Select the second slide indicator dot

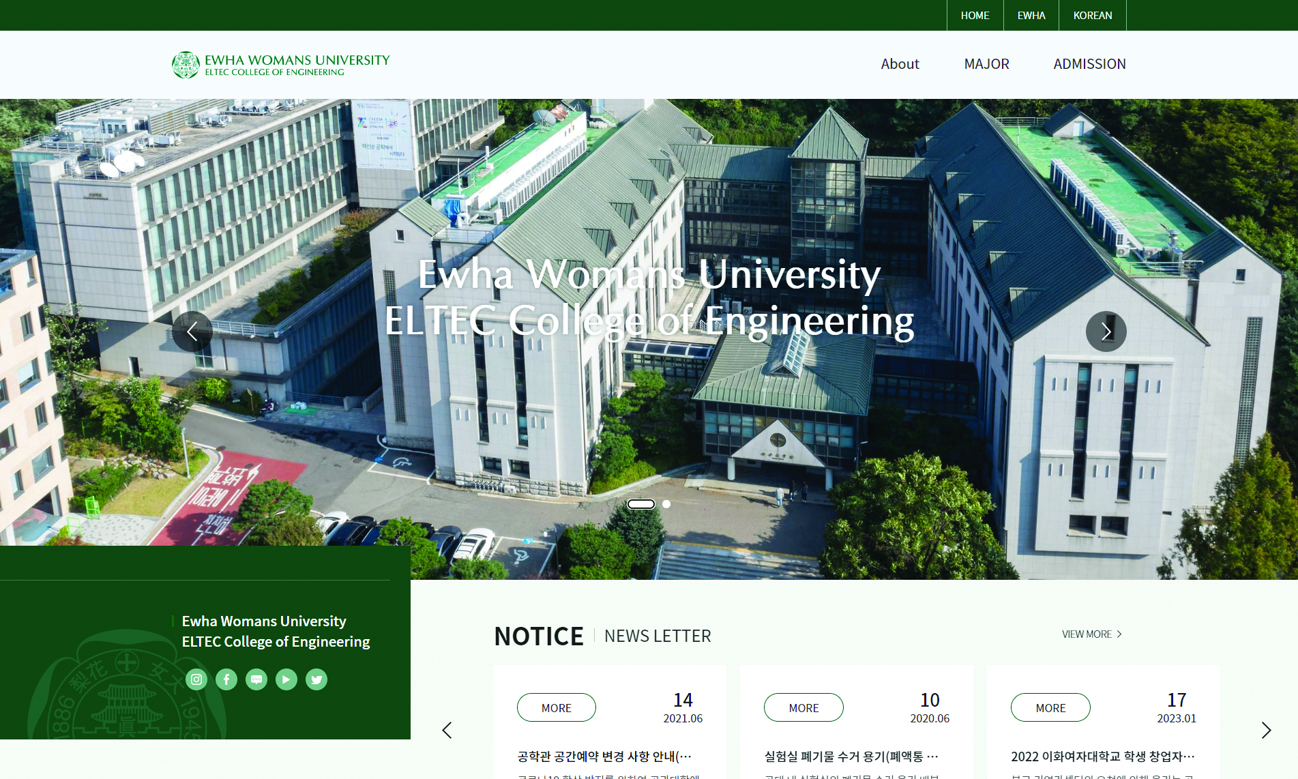pos(666,504)
